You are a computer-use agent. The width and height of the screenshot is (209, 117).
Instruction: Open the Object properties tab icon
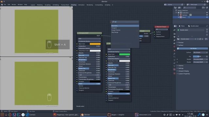[x=174, y=51]
